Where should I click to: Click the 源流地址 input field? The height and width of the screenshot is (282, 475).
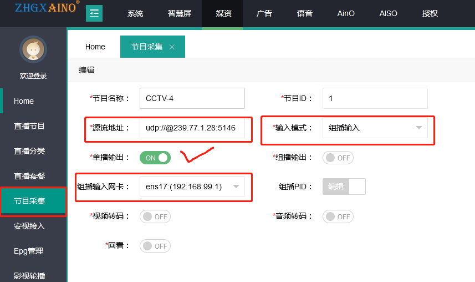(x=192, y=128)
